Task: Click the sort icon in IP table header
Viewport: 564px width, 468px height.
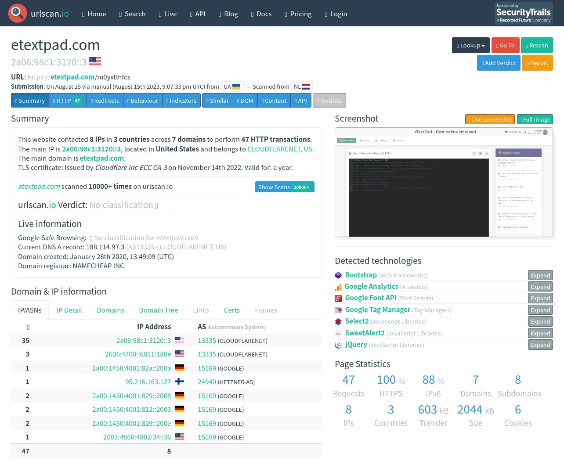Action: 28,328
